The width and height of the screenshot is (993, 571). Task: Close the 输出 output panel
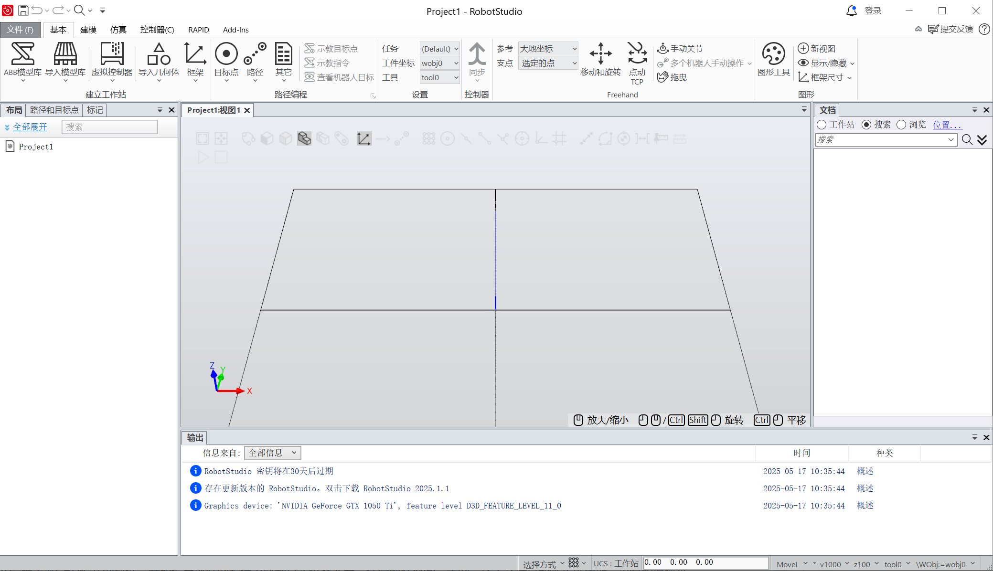pyautogui.click(x=986, y=437)
